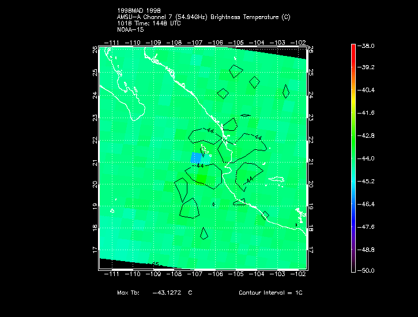Click the 1998MAD 1998 header text

coord(139,10)
